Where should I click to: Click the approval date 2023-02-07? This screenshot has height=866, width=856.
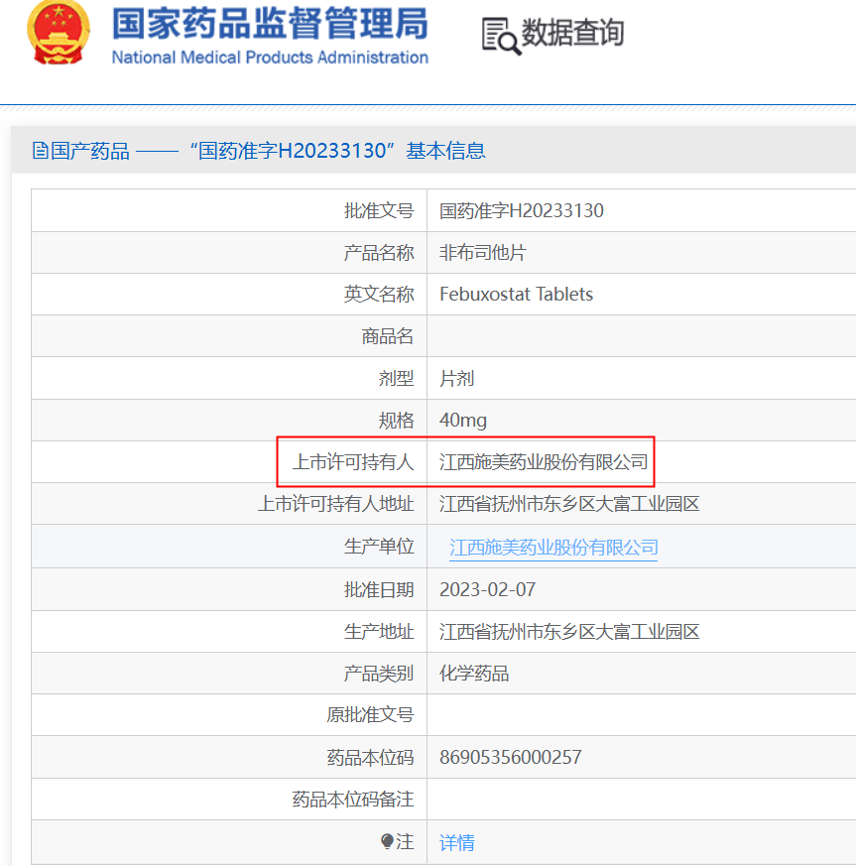click(x=487, y=589)
